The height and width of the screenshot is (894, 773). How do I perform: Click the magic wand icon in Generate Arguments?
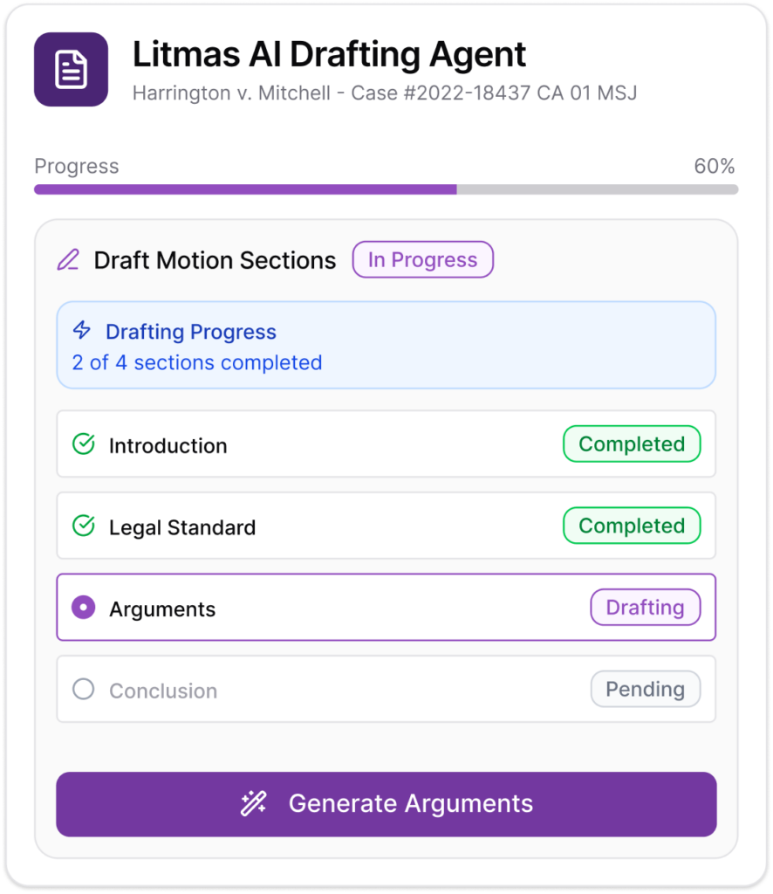pos(254,803)
